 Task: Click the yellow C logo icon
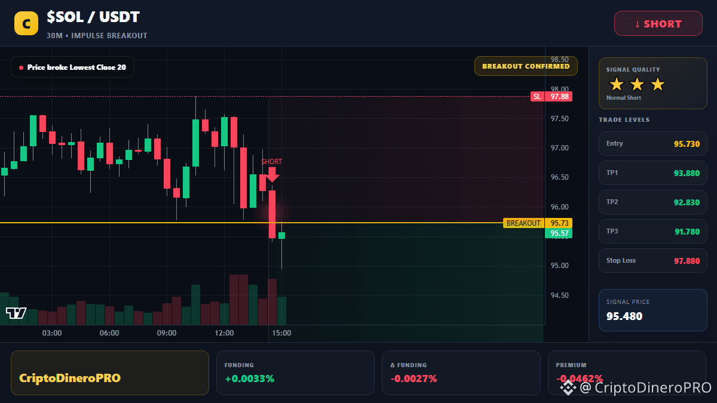point(26,23)
